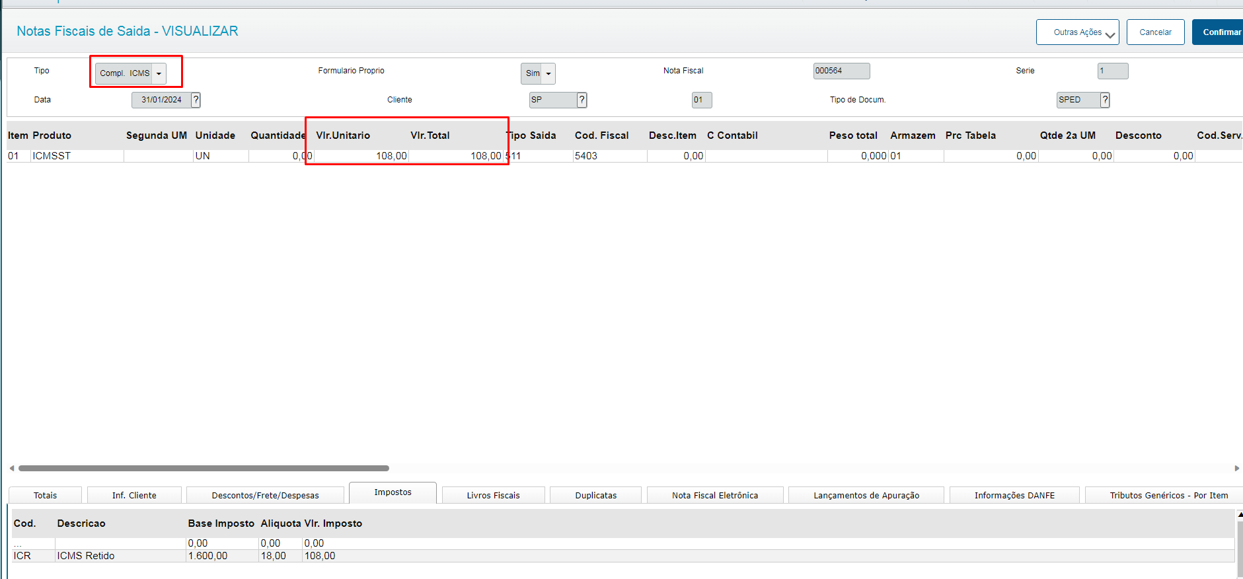The height and width of the screenshot is (579, 1243).
Task: Go to Nota Fiscal Eletrônica tab
Action: point(714,495)
